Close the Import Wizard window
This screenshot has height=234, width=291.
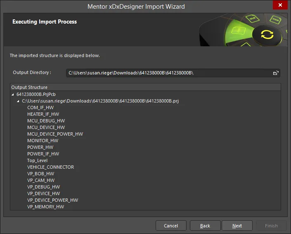click(280, 5)
